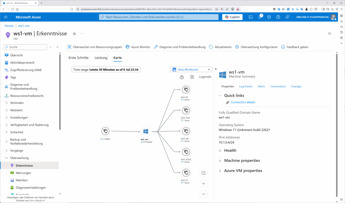Collapse the machine summary side panel
345x203 pixels.
215,69
